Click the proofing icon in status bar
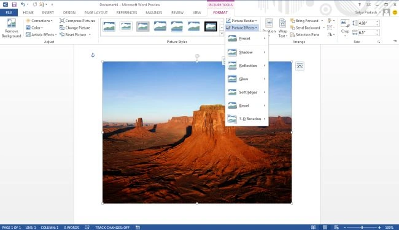This screenshot has height=230, width=399. (87, 228)
